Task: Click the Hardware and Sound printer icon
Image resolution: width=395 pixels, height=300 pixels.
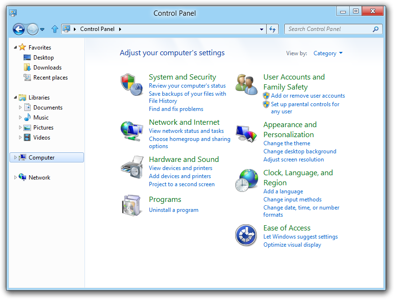Action: tap(132, 167)
